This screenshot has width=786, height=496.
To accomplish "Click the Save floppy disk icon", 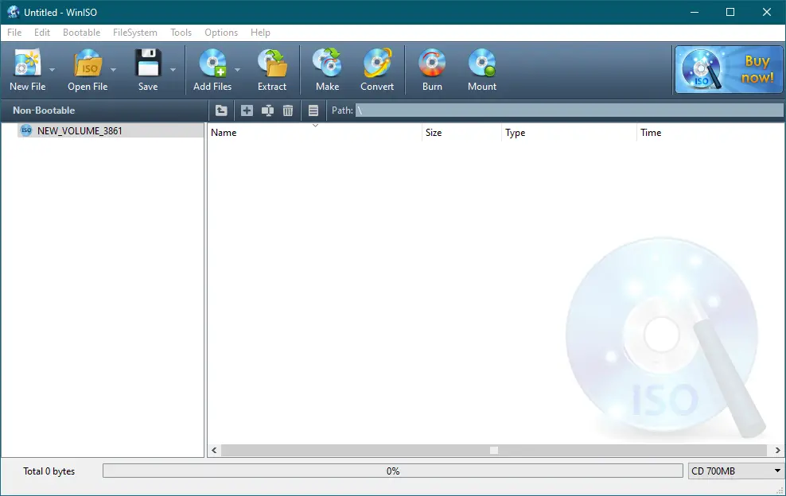I will click(148, 63).
